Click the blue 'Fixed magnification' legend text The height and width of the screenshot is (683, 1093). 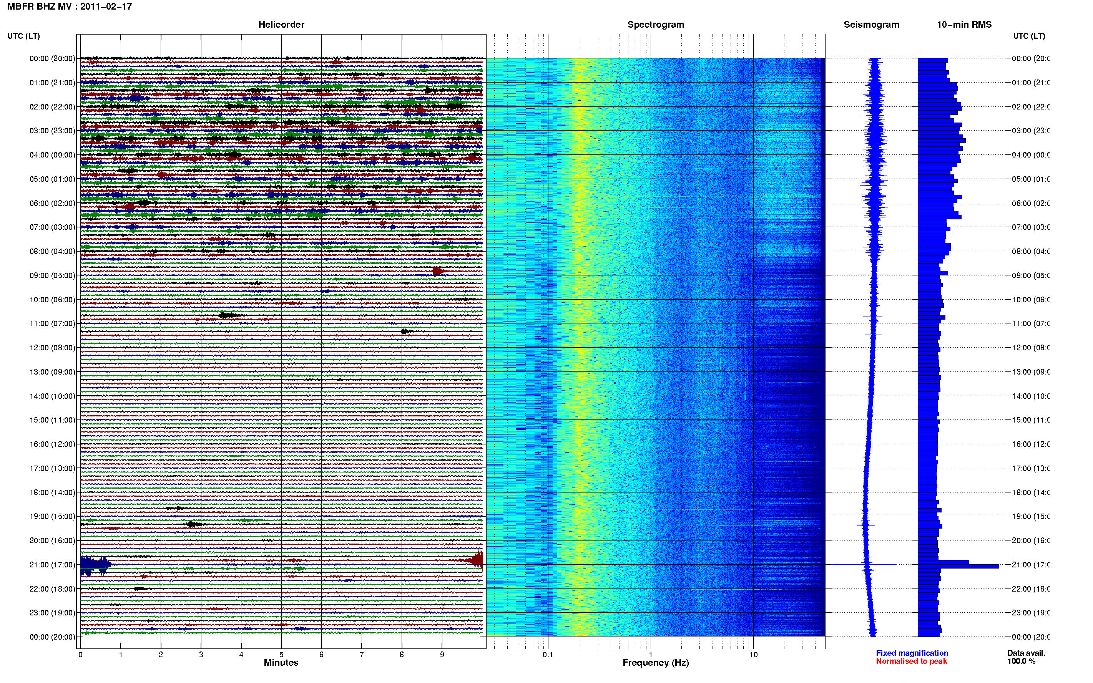click(912, 653)
